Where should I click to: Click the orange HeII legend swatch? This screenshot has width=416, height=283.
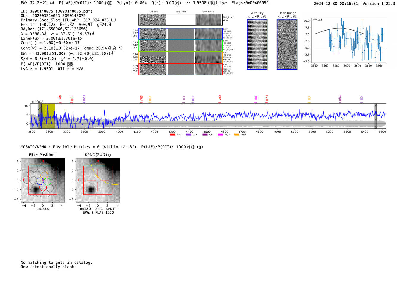click(237, 135)
